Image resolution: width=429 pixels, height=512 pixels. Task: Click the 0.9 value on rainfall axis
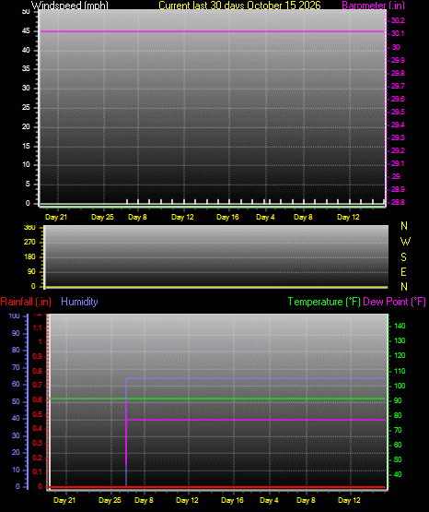[x=38, y=357]
